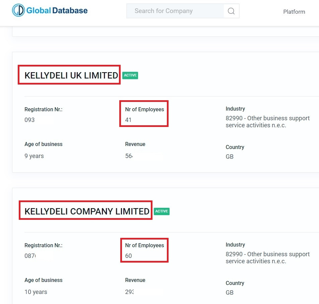Click ACTIVE badge beside KELLYDELI COMPANY LIMITED
Image resolution: width=319 pixels, height=304 pixels.
[162, 211]
